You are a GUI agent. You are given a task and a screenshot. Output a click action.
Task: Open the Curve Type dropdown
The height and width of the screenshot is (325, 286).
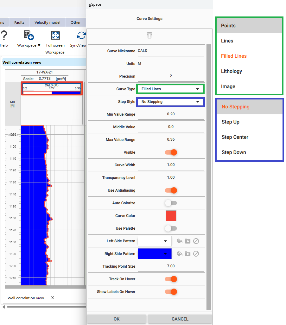[170, 89]
